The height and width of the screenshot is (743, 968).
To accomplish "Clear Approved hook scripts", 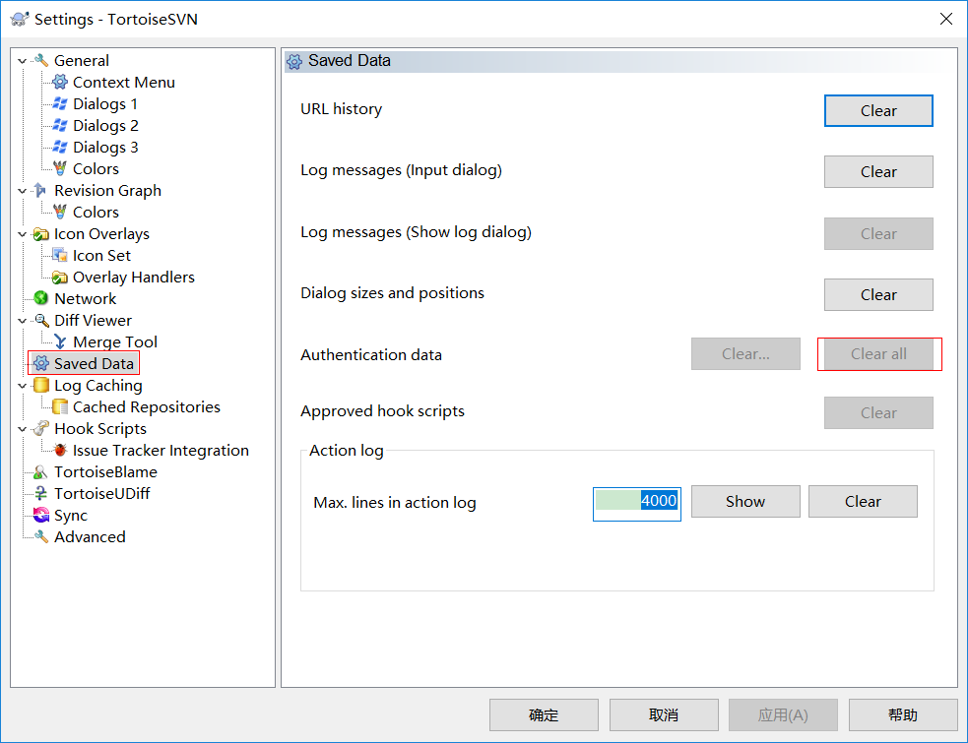I will (x=878, y=413).
